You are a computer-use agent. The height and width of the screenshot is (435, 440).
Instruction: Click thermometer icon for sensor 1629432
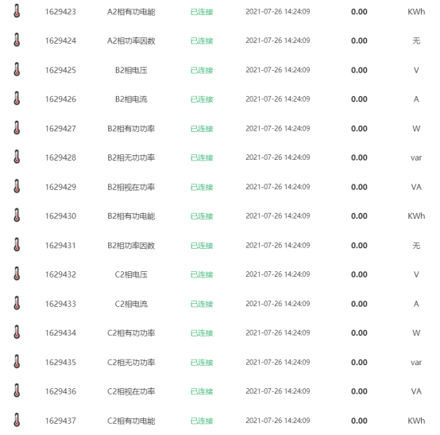(x=17, y=274)
